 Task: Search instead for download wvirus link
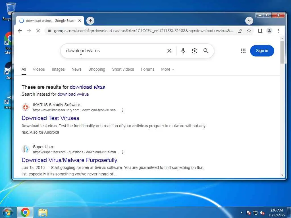pyautogui.click(x=73, y=94)
